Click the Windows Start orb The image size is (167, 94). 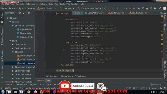click(x=3, y=92)
